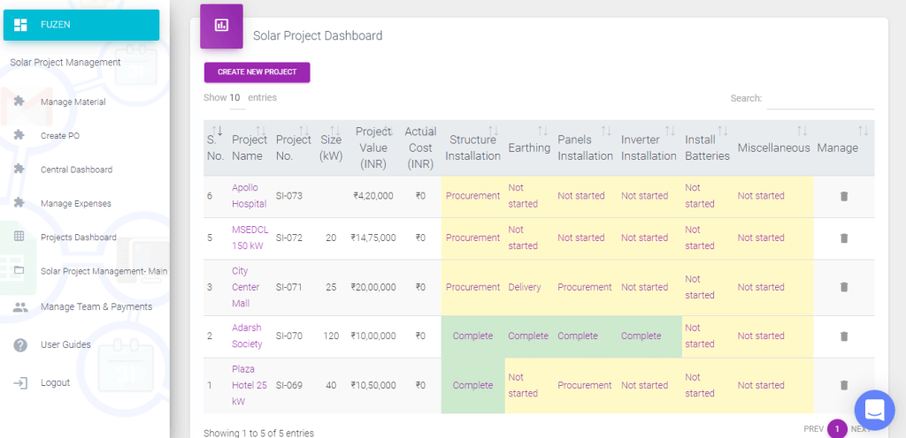Open the chat support bubble
The height and width of the screenshot is (438, 906).
click(x=874, y=410)
